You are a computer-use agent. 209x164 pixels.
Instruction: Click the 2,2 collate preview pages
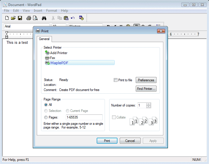[x=143, y=121]
